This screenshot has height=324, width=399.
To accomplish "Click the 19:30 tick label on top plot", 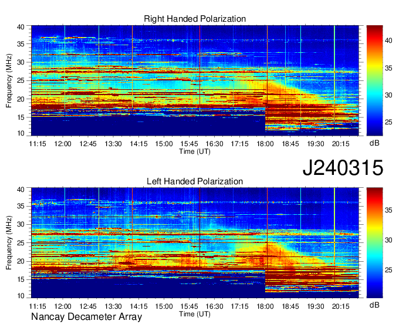I will pos(316,144).
